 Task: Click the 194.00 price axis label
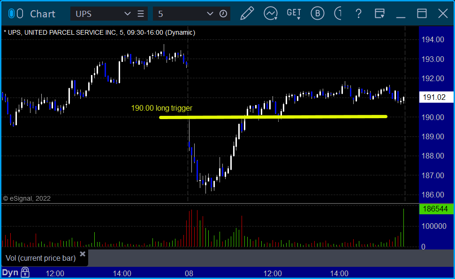432,40
